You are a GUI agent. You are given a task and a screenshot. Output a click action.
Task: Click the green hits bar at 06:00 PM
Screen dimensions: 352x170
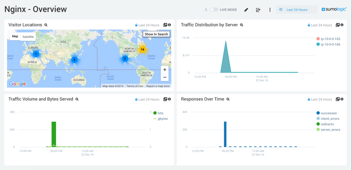click(x=54, y=134)
